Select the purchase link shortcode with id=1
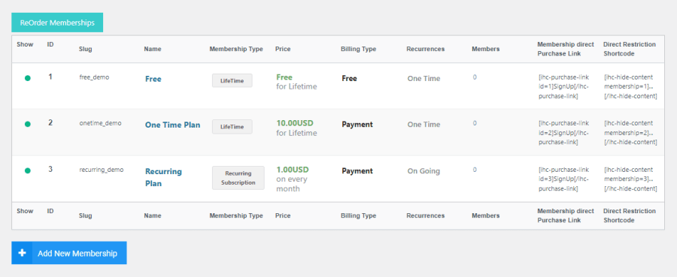The image size is (677, 277). coord(564,86)
